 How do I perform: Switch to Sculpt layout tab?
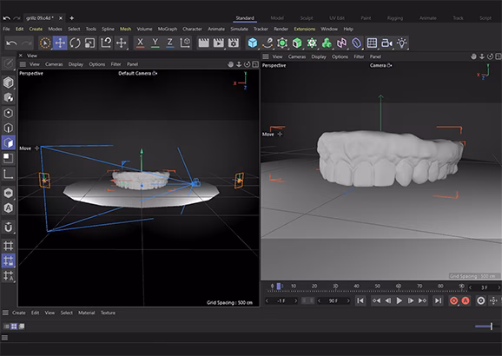click(307, 18)
